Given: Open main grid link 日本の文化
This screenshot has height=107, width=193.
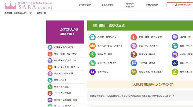Looking at the screenshot, I should coord(103,72).
